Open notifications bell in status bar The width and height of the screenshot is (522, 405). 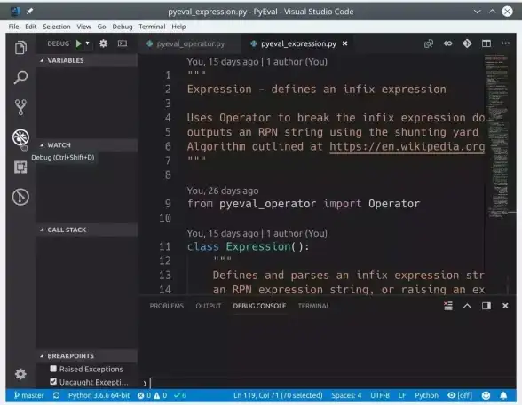503,395
